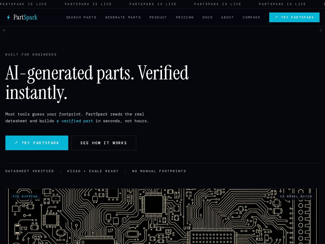
Task: Open the Search Parts menu item
Action: 81,17
